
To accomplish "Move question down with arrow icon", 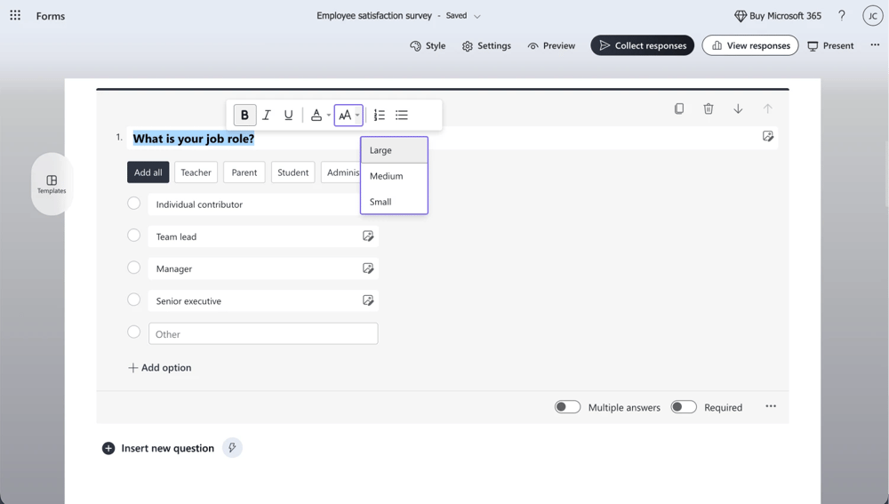I will [x=738, y=108].
